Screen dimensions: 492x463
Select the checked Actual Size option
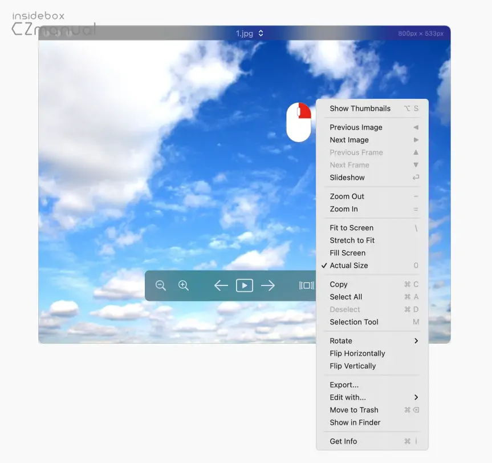coord(349,265)
